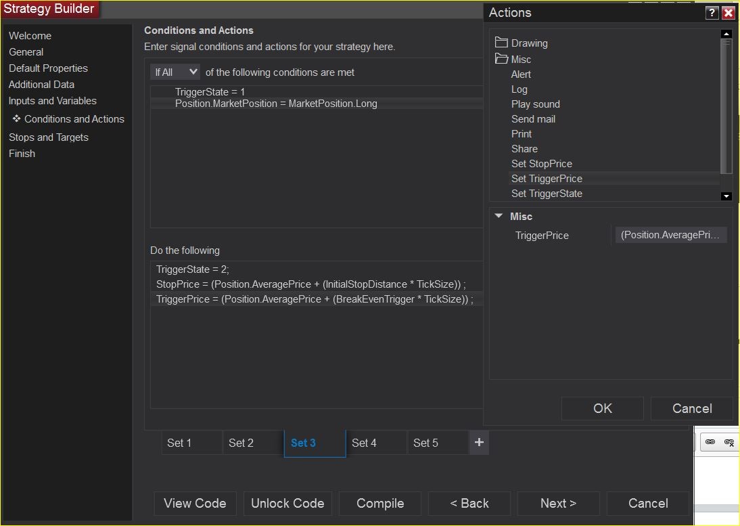
Task: Switch to the Set 1 tab
Action: pos(179,443)
